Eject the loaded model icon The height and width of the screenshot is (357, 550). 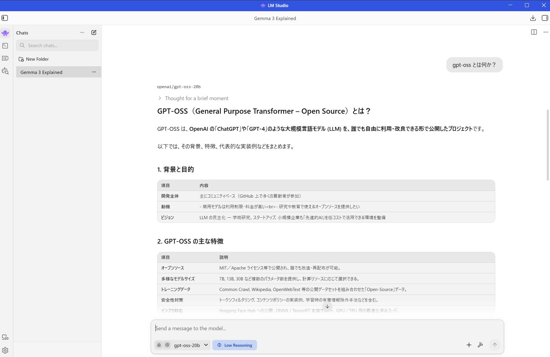(159, 345)
